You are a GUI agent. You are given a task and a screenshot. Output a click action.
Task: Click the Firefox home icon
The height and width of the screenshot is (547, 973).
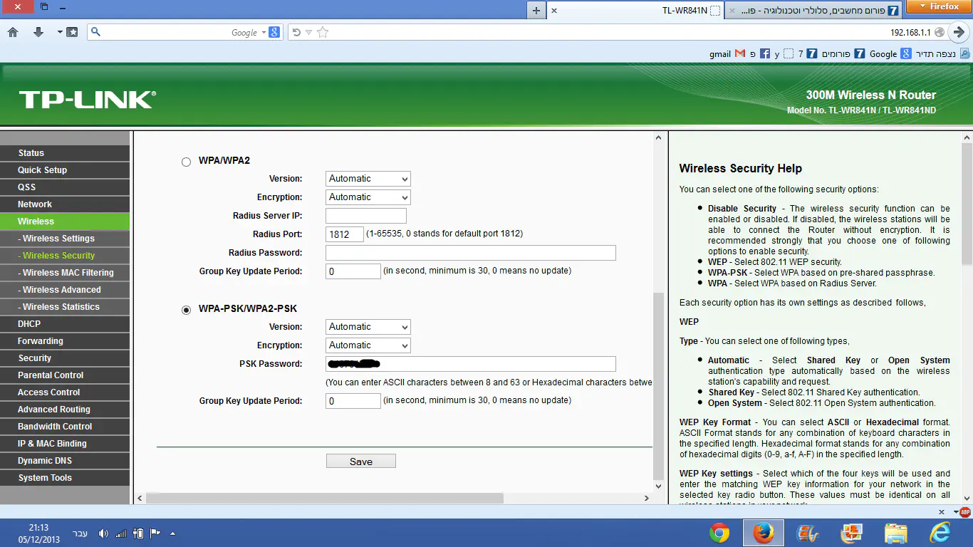pyautogui.click(x=12, y=32)
